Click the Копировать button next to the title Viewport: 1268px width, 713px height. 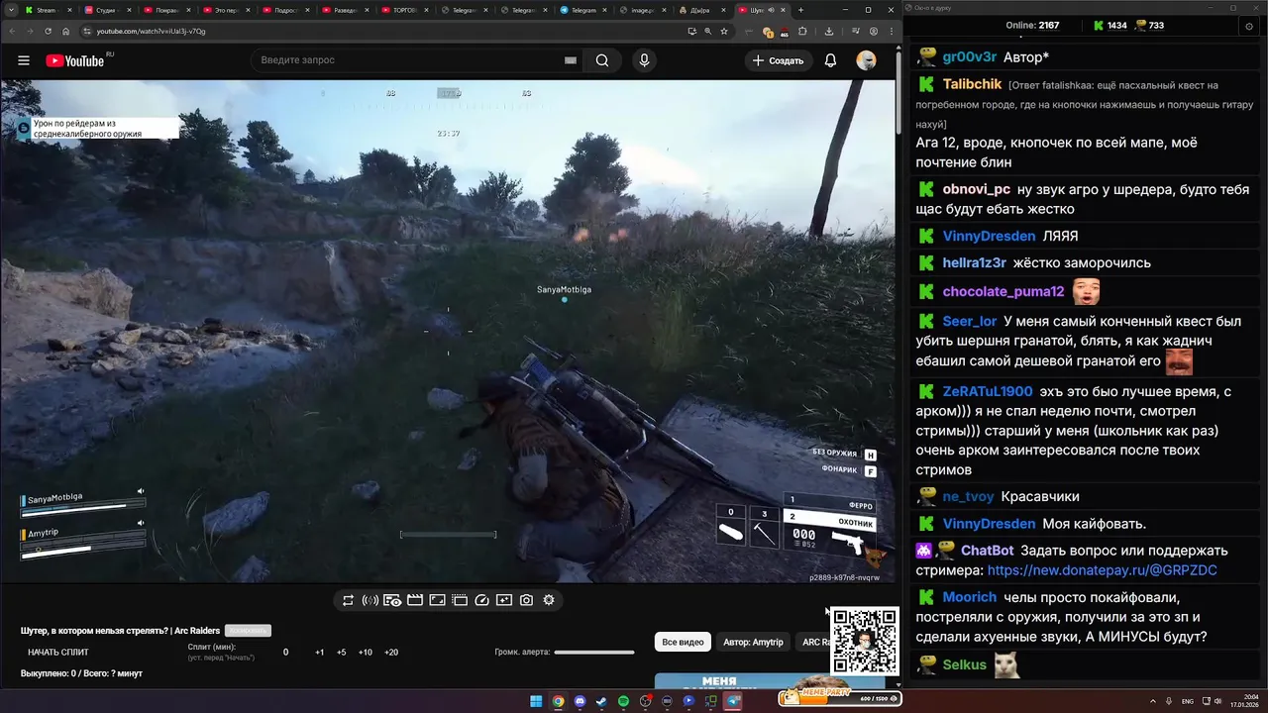click(248, 631)
